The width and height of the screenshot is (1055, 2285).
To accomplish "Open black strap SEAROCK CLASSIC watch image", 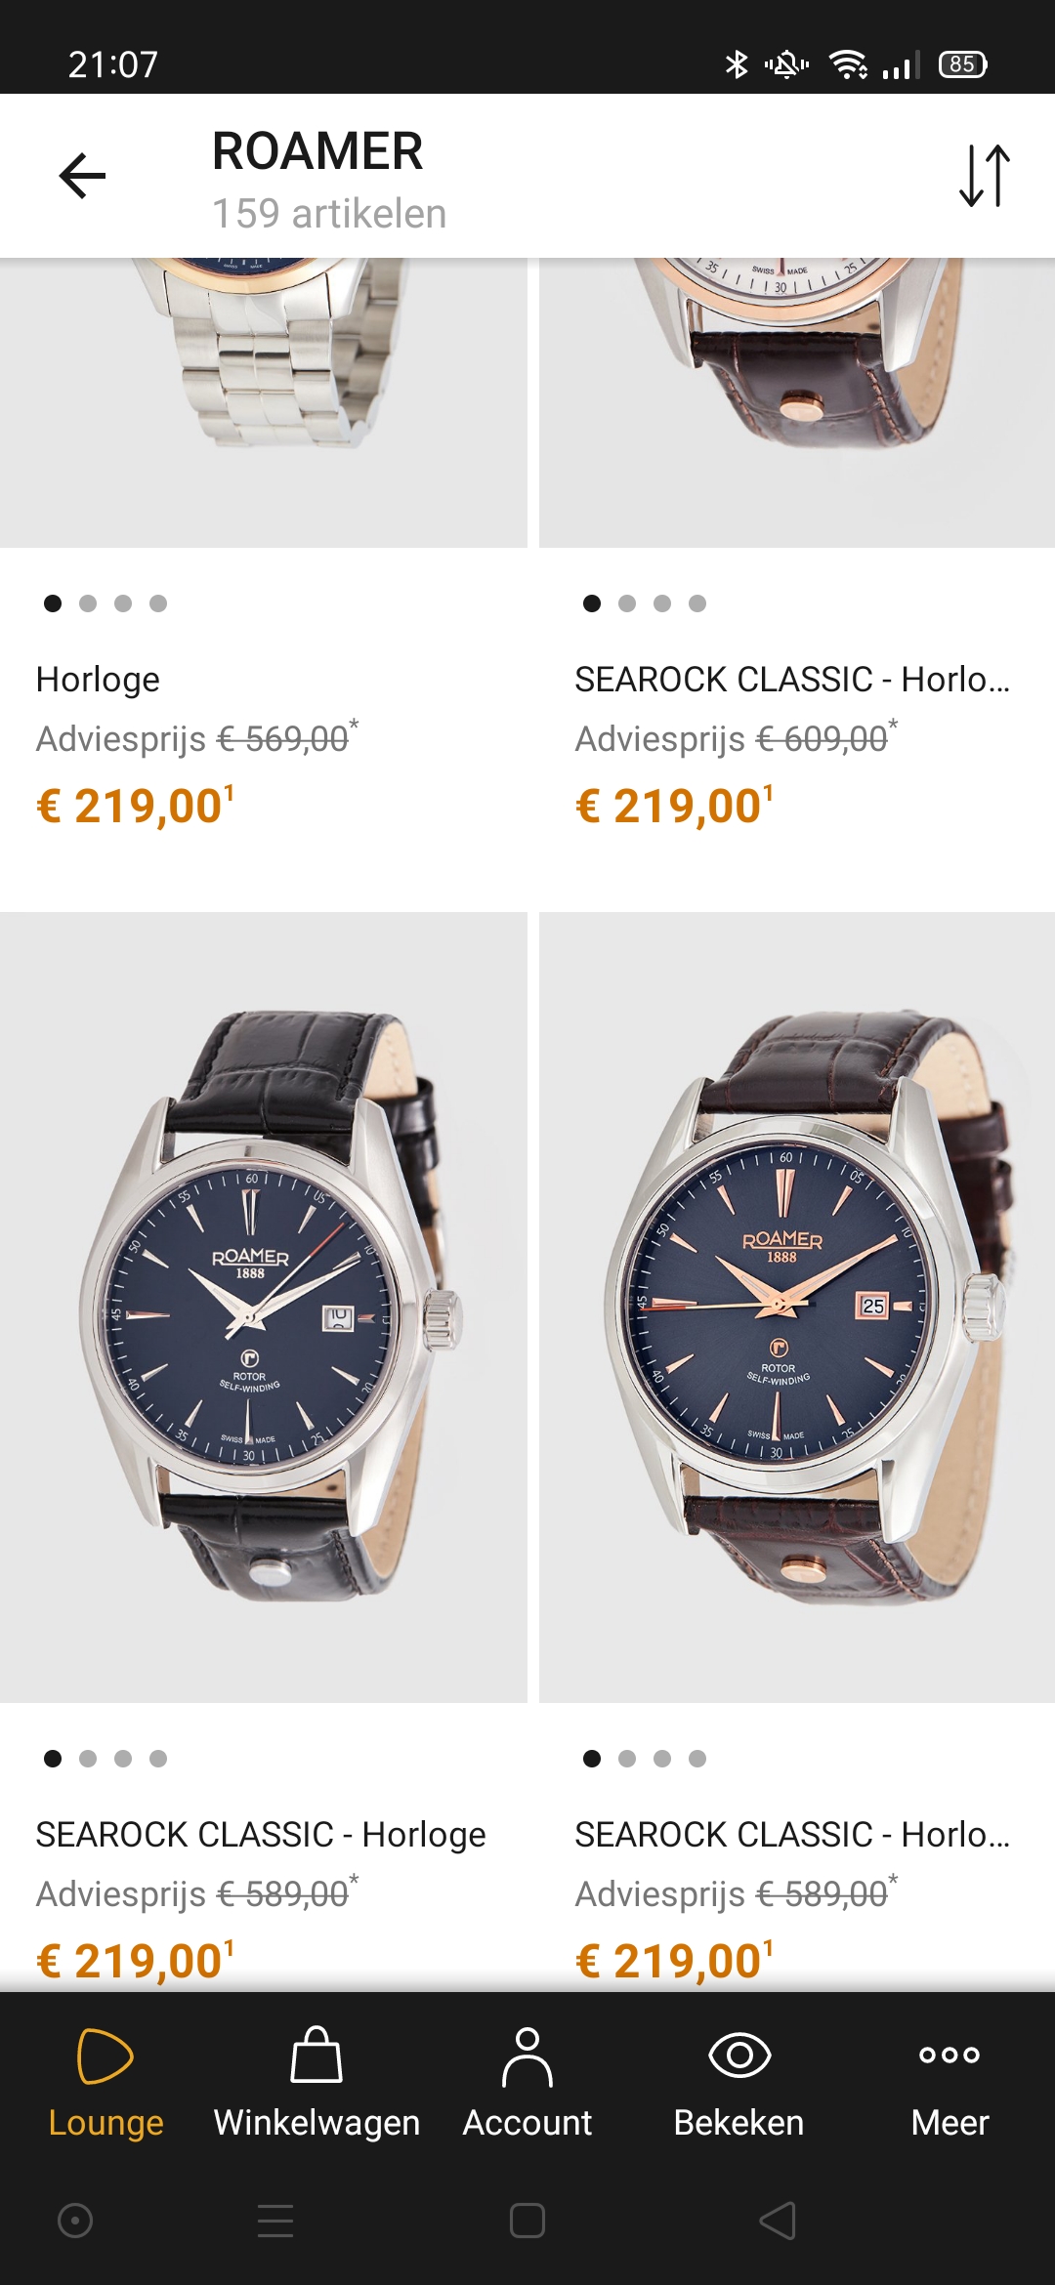I will point(264,1308).
